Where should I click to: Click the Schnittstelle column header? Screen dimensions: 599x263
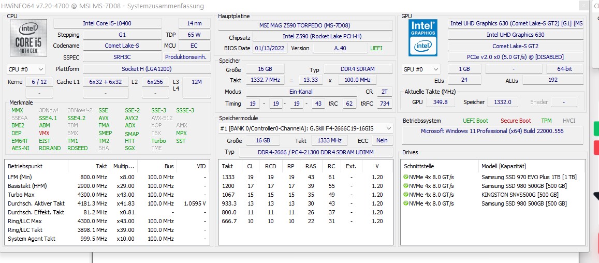pos(440,166)
